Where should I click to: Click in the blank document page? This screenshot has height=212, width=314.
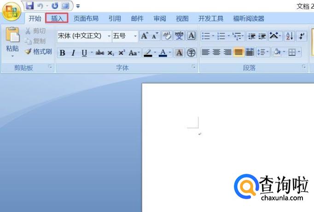pyautogui.click(x=228, y=148)
